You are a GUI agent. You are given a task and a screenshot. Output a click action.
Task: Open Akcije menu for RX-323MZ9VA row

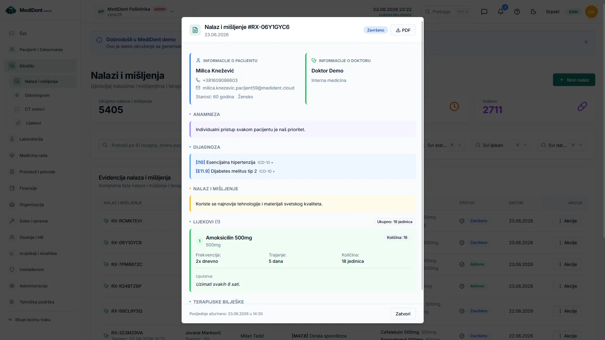[567, 336]
